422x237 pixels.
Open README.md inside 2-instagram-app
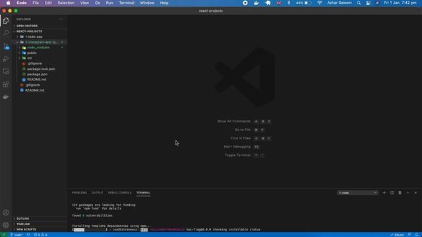tap(37, 80)
